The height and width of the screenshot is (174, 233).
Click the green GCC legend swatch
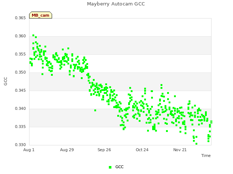(x=110, y=167)
